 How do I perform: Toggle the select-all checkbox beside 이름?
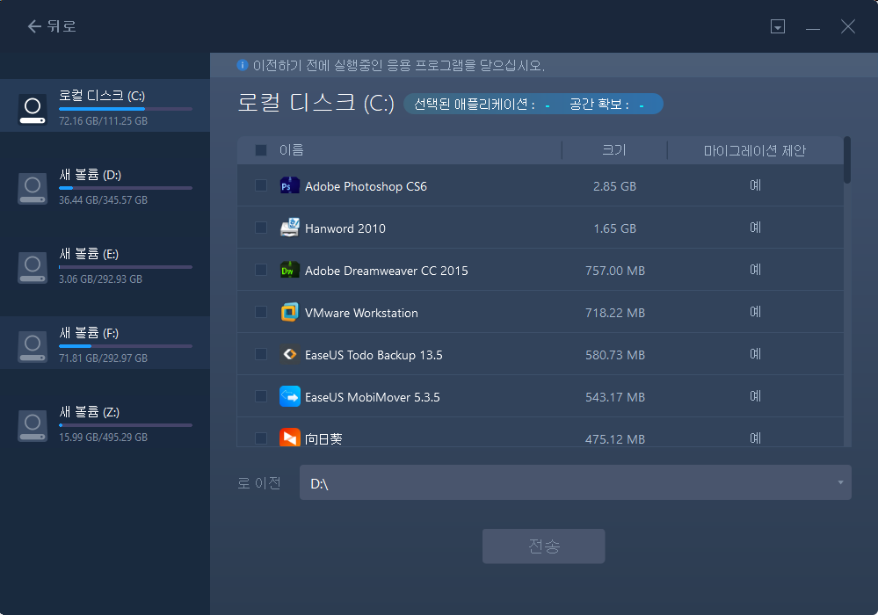[x=261, y=150]
